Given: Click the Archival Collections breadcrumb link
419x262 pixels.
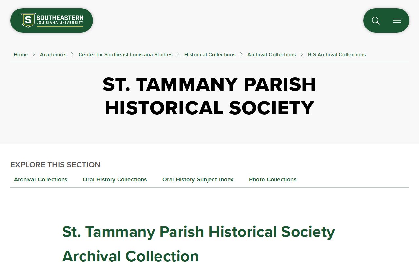Looking at the screenshot, I should click(x=271, y=55).
